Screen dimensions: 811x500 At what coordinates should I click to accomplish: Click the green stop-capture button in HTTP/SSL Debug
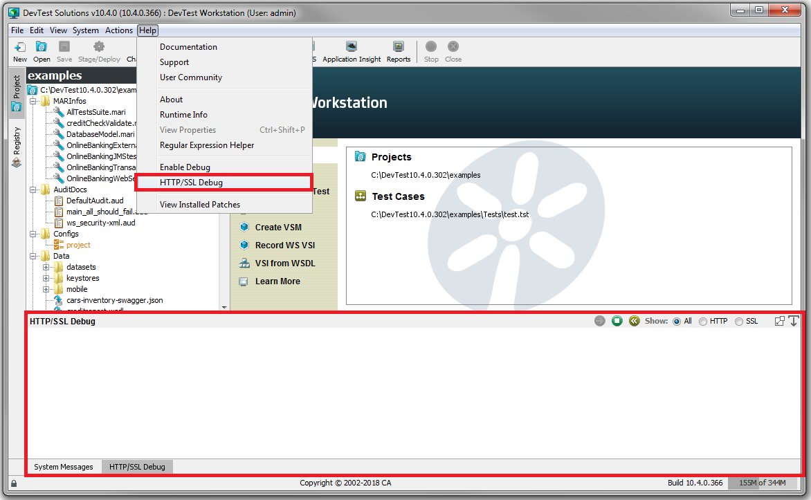(617, 321)
